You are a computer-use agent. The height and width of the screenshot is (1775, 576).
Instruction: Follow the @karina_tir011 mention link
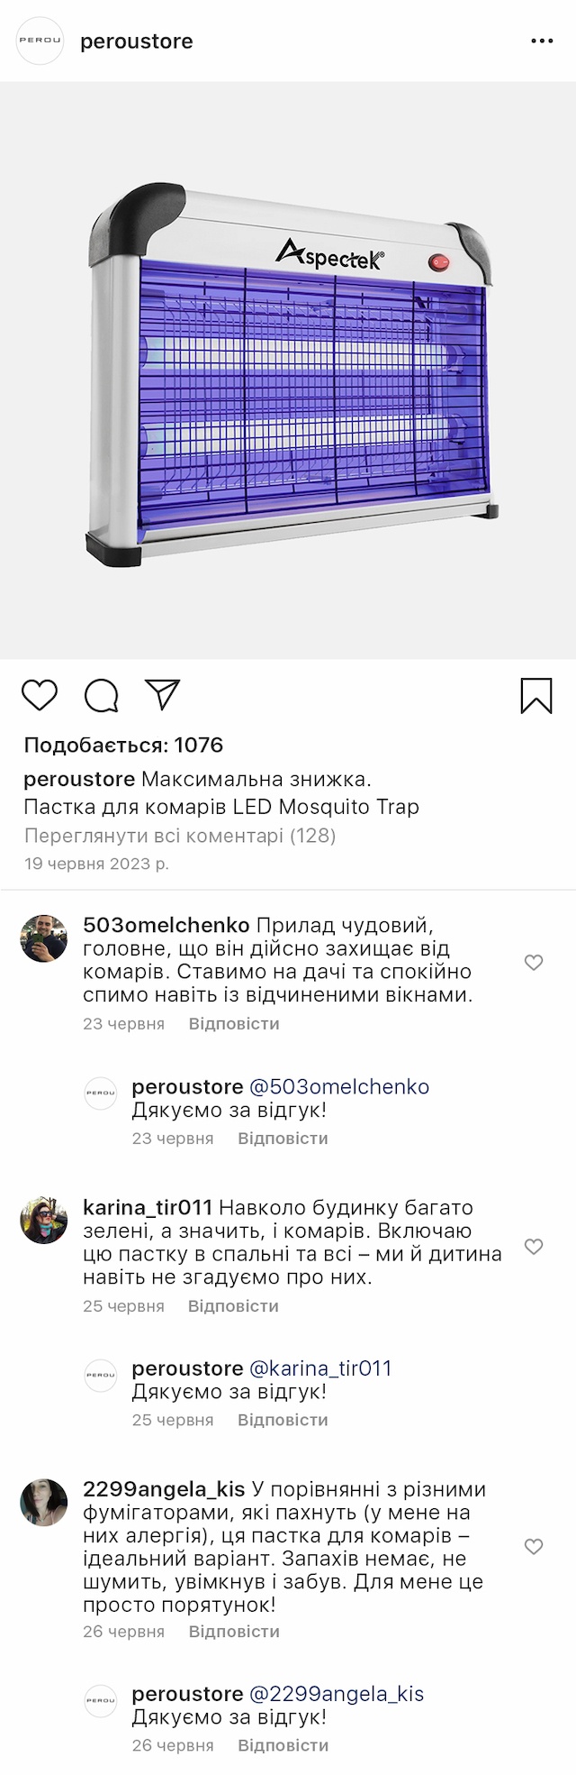tap(319, 1368)
